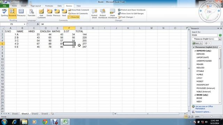Choose the synonym UNDERPRIVILEGED

coord(204,61)
